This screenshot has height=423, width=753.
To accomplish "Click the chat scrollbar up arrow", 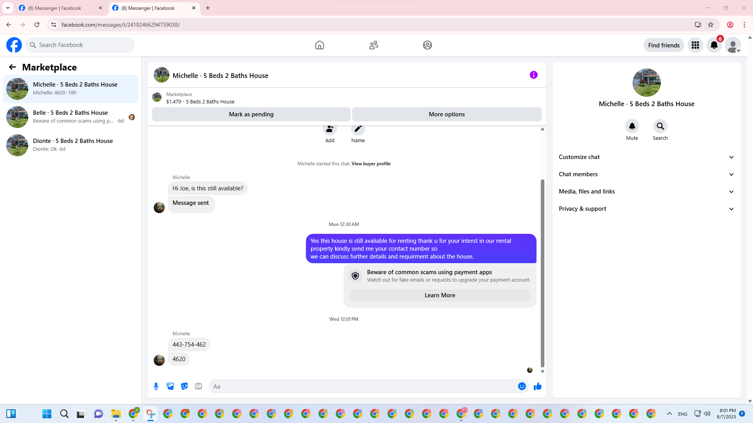I will click(542, 129).
